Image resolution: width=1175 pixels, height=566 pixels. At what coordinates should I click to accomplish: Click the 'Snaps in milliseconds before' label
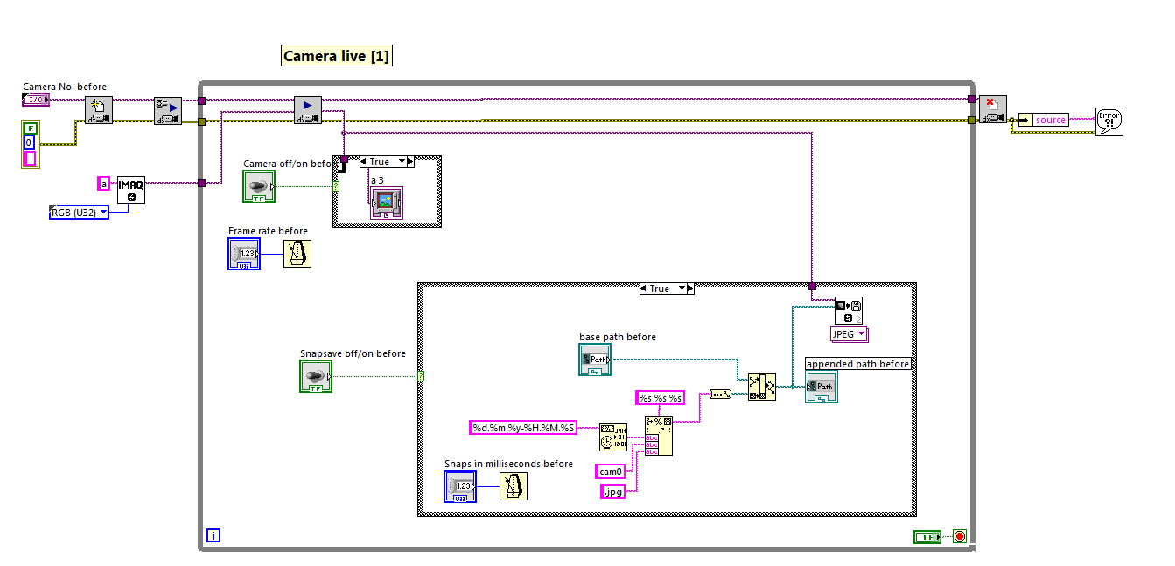click(508, 464)
